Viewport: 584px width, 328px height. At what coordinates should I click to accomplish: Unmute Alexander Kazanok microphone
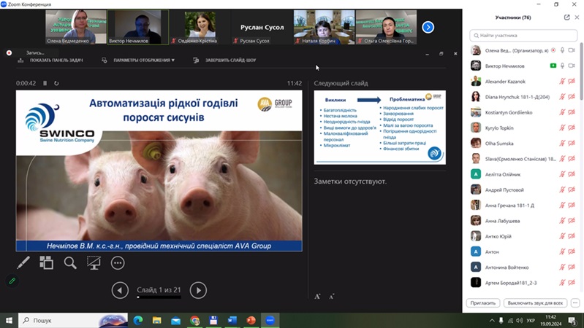[x=562, y=82]
